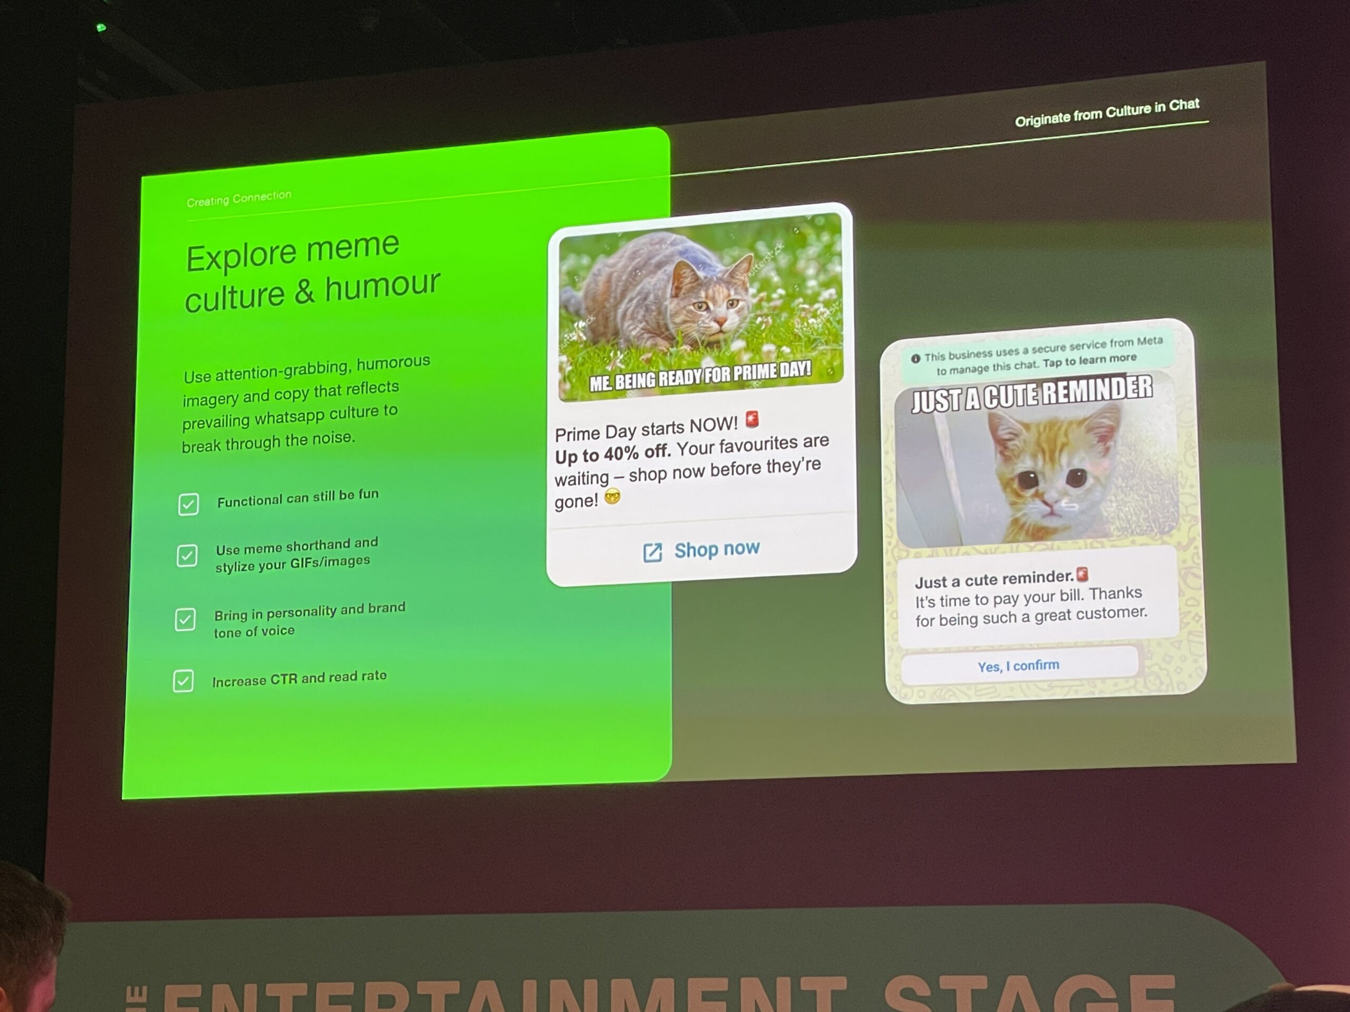The height and width of the screenshot is (1012, 1350).
Task: Click the info icon in secure service notice
Action: click(x=915, y=359)
